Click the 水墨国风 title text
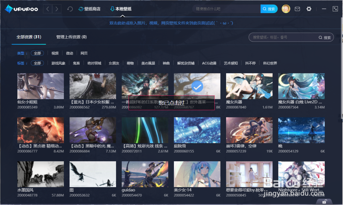 pyautogui.click(x=25, y=190)
